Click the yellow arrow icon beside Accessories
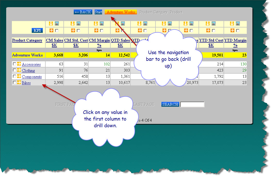The width and height of the screenshot is (271, 176). tap(19, 64)
